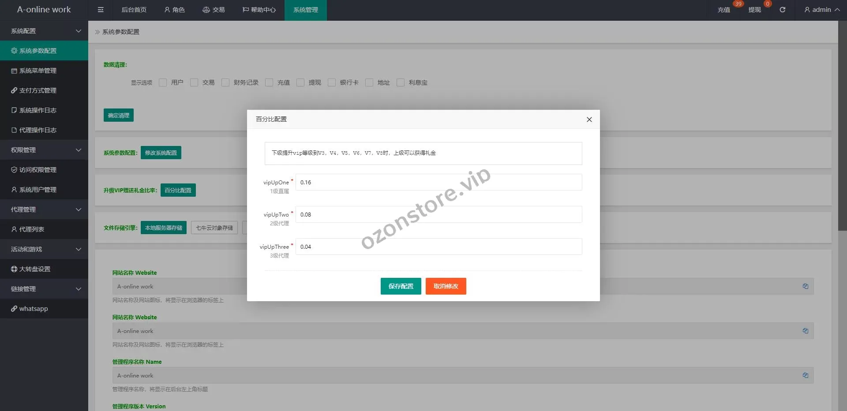Click the vipUpOne input field
This screenshot has width=847, height=411.
click(x=438, y=182)
